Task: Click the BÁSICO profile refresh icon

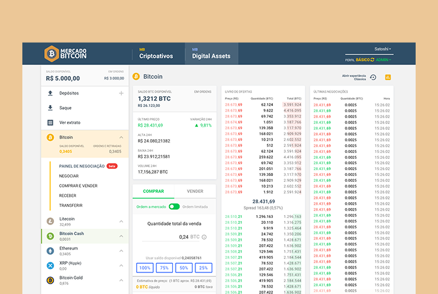Action: click(x=372, y=60)
